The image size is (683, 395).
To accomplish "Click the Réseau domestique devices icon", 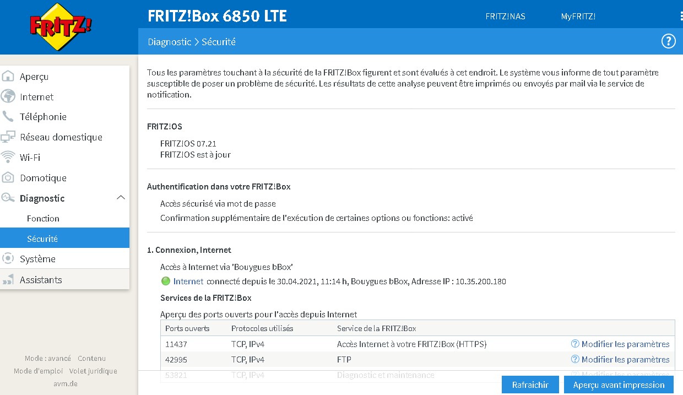I will click(8, 137).
